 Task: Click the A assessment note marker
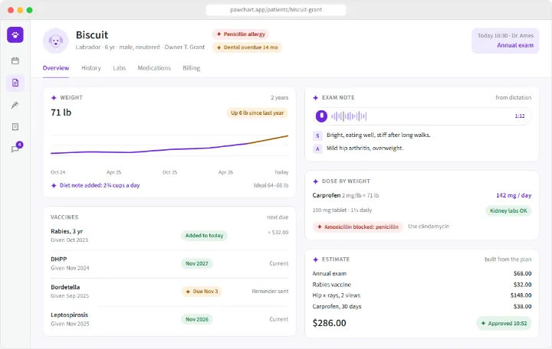(x=317, y=148)
